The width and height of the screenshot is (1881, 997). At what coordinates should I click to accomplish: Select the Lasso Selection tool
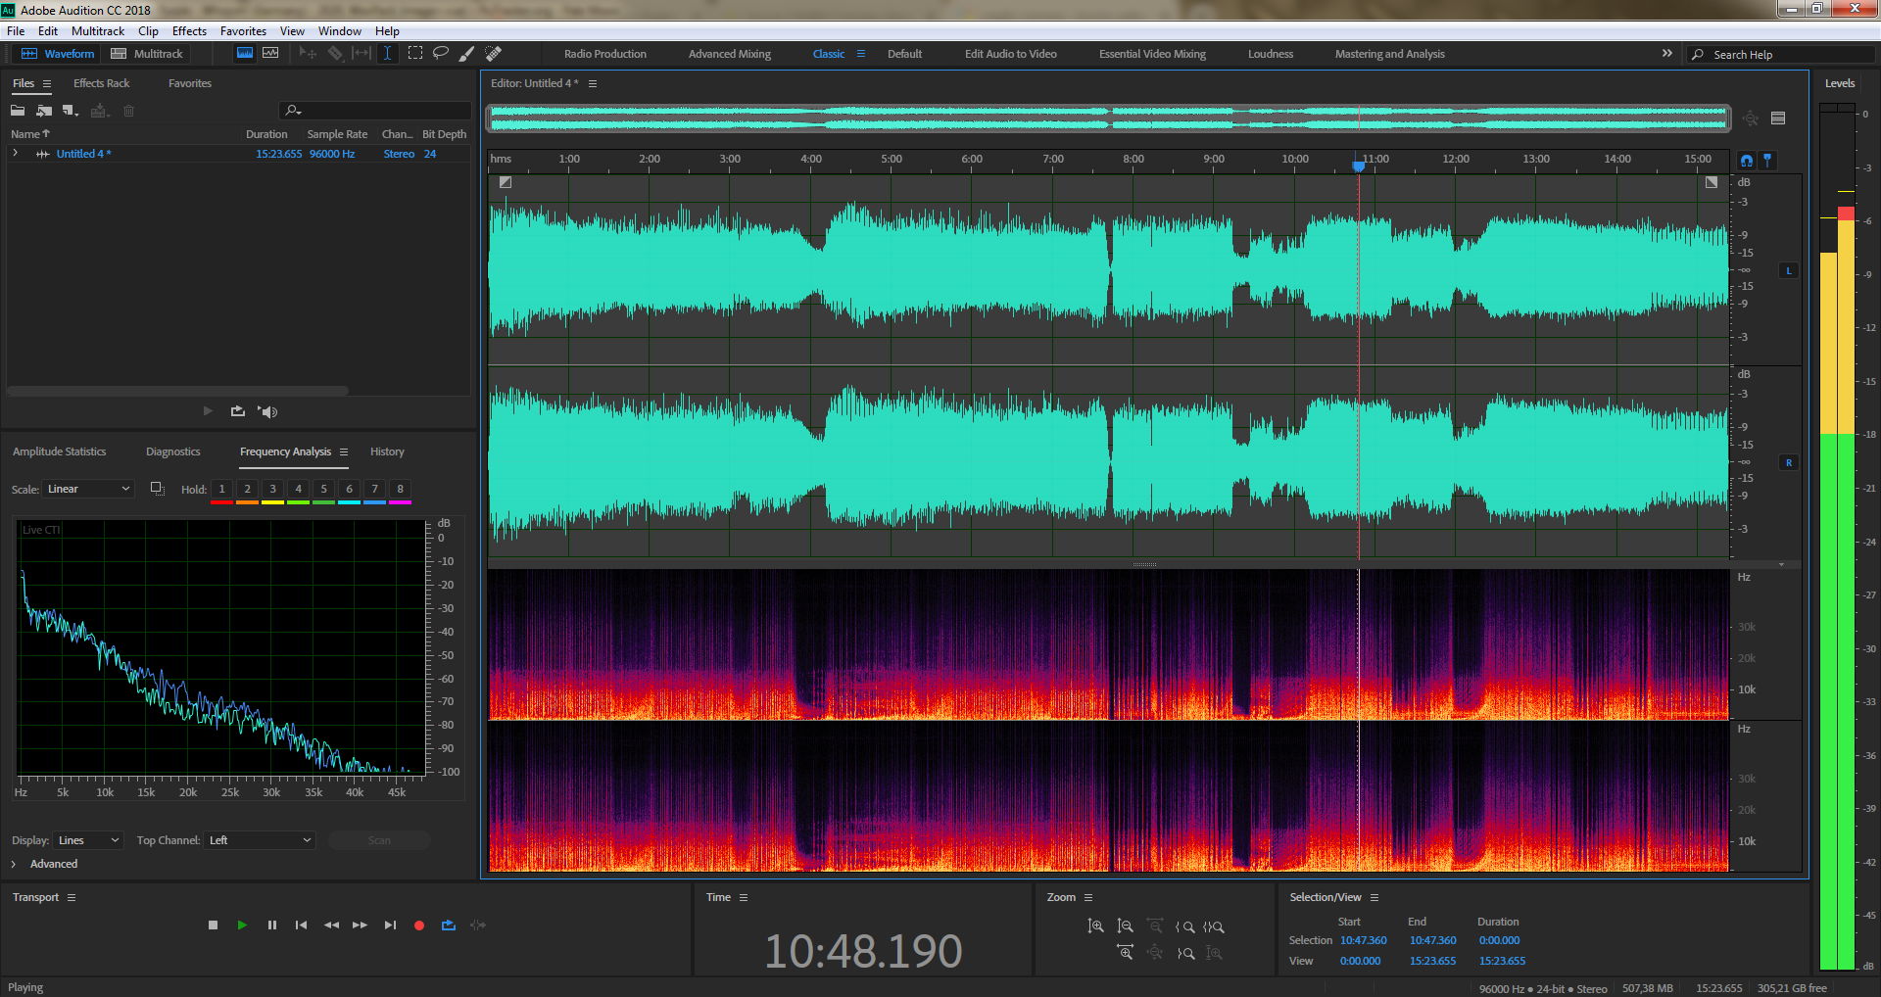tap(441, 53)
